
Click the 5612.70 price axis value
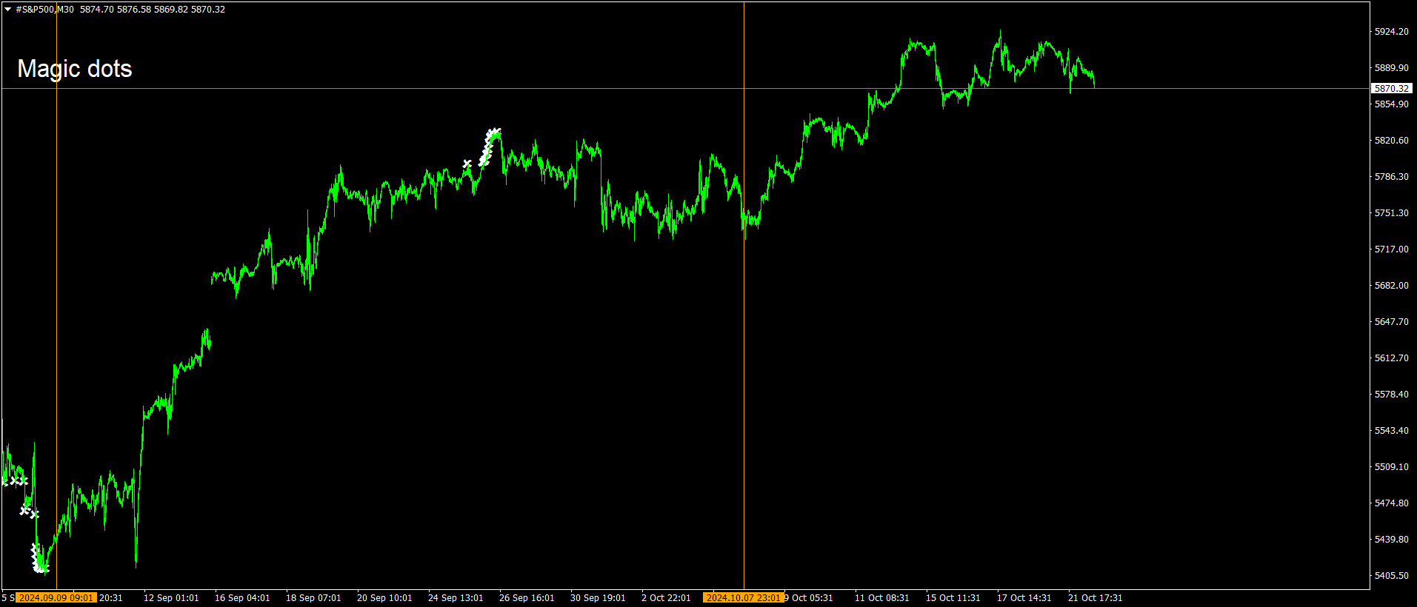pos(1392,358)
